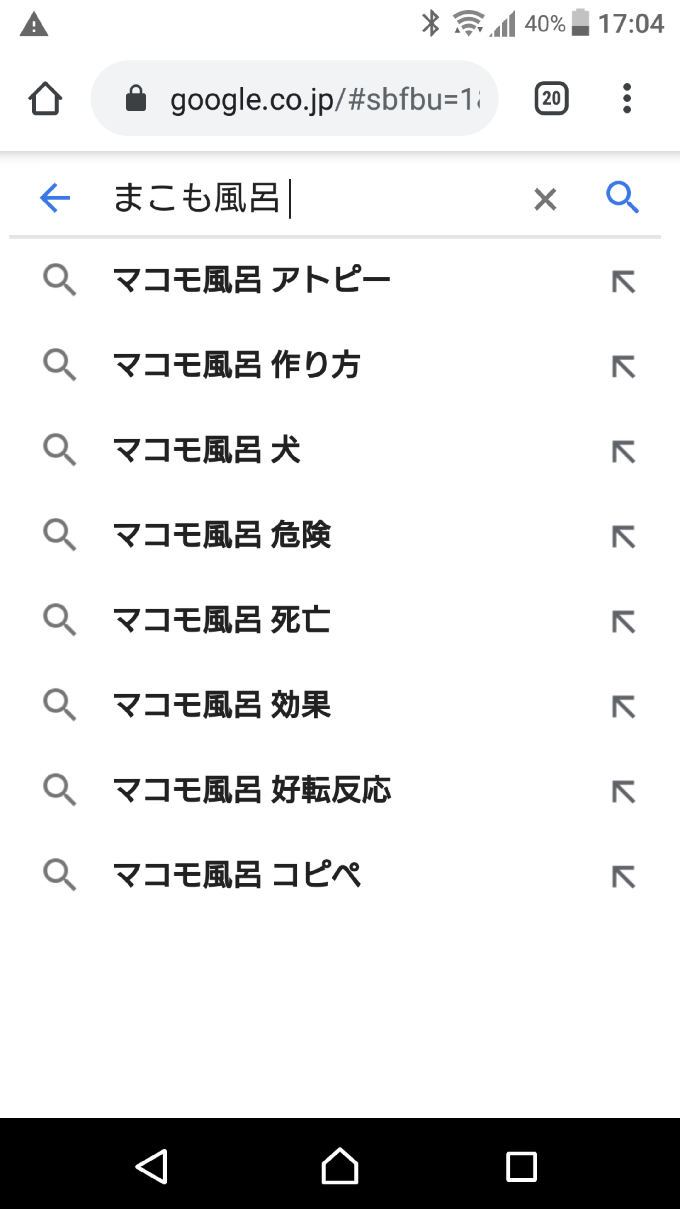Fill query using arrow beside マコモ風呂 死亡
The height and width of the screenshot is (1209, 680).
(x=623, y=622)
